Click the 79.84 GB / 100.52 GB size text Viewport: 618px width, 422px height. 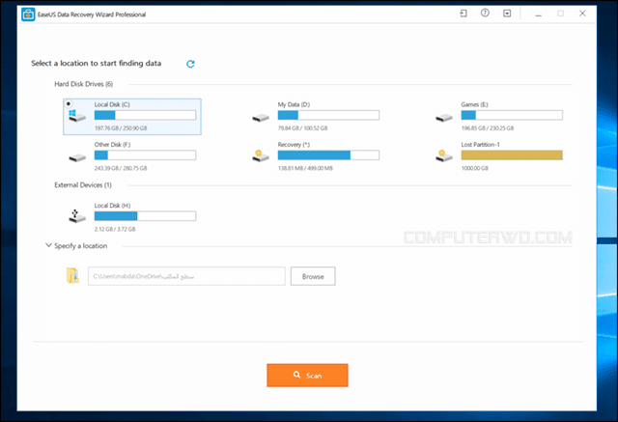pyautogui.click(x=302, y=128)
